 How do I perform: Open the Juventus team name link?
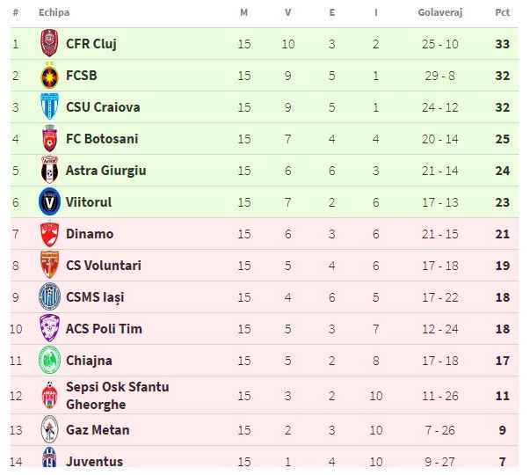coord(94,462)
